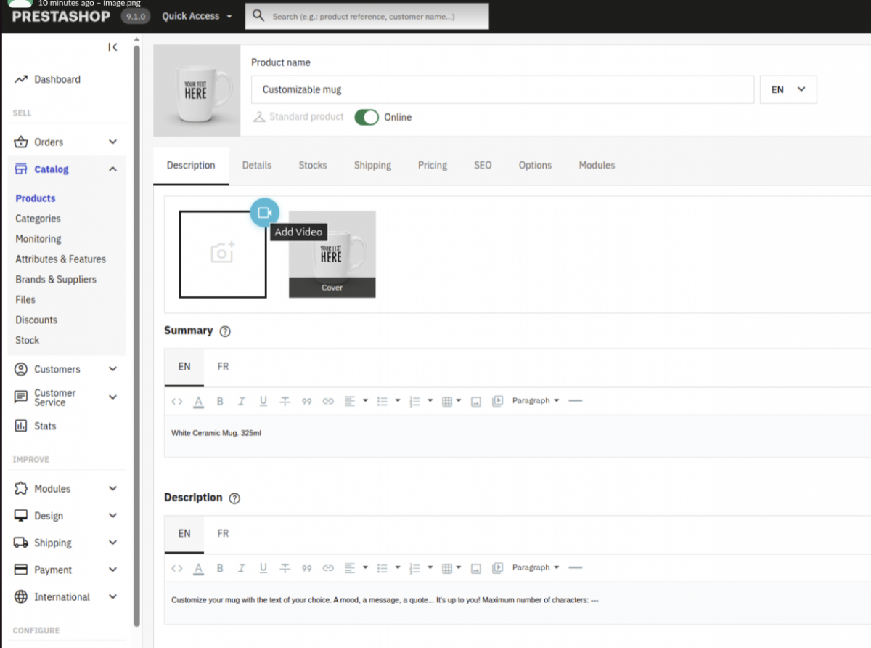This screenshot has width=871, height=648.
Task: Click the Summary help question mark icon
Action: 225,331
